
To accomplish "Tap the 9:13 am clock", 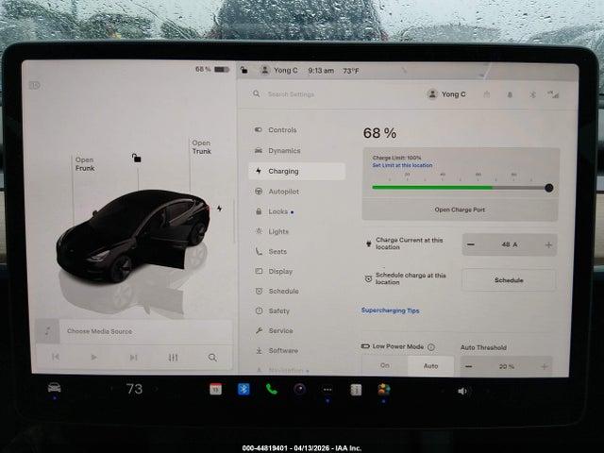I will click(x=321, y=71).
